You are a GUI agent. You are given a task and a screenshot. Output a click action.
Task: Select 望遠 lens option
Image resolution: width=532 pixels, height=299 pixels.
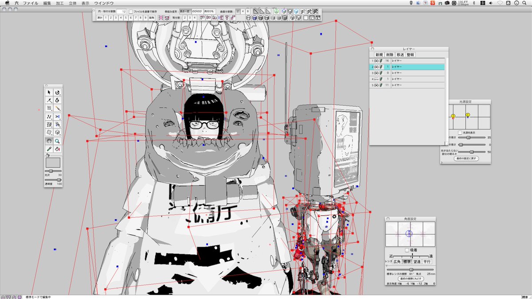tap(417, 262)
